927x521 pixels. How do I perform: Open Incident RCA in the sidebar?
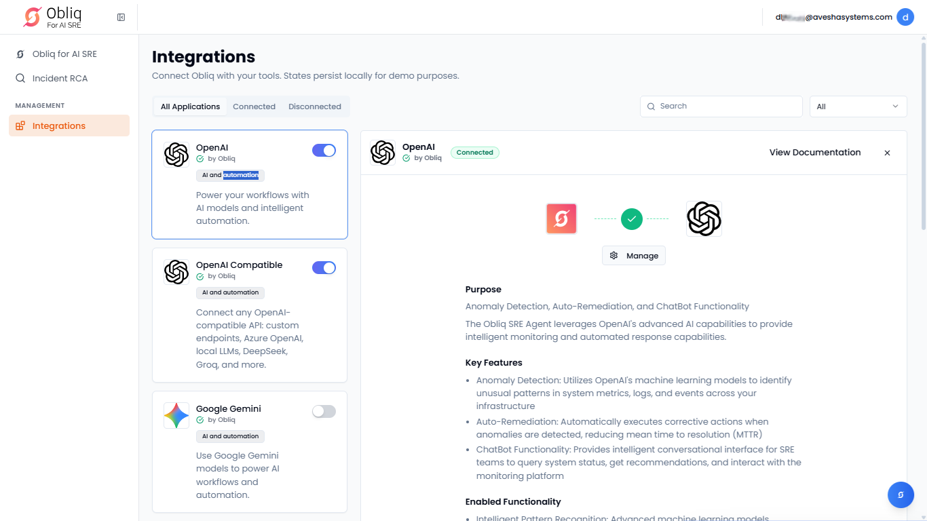point(60,78)
